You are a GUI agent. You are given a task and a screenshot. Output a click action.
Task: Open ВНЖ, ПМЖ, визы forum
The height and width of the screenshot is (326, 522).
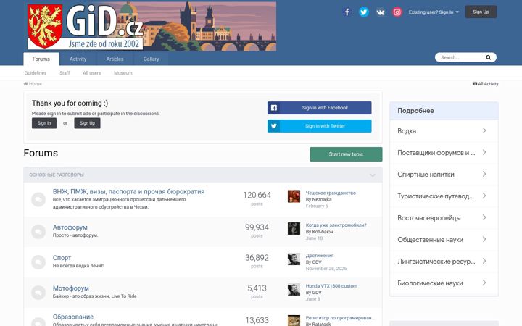pyautogui.click(x=128, y=191)
